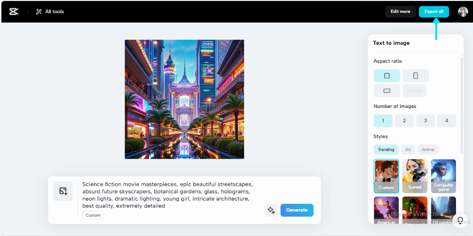Switch to the Trending styles tab
This screenshot has width=473, height=236.
click(386, 150)
